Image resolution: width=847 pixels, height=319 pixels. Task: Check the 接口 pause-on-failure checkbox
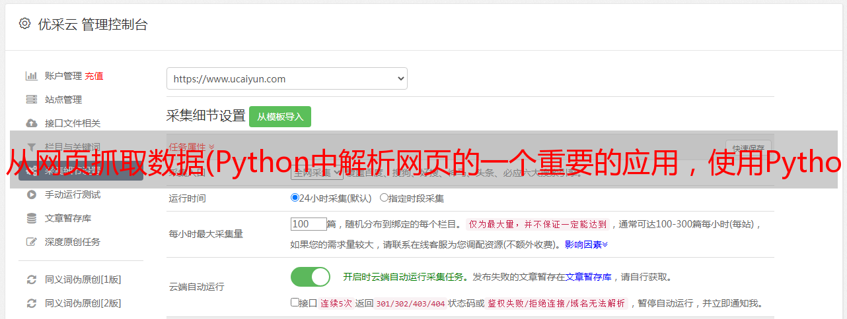click(x=295, y=303)
